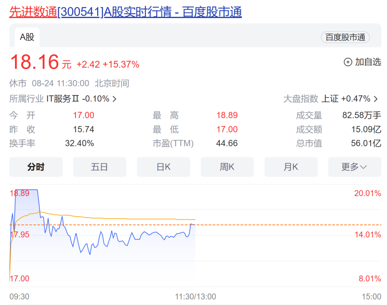Click the 最低 value 17.00
The width and height of the screenshot is (387, 305).
click(227, 129)
